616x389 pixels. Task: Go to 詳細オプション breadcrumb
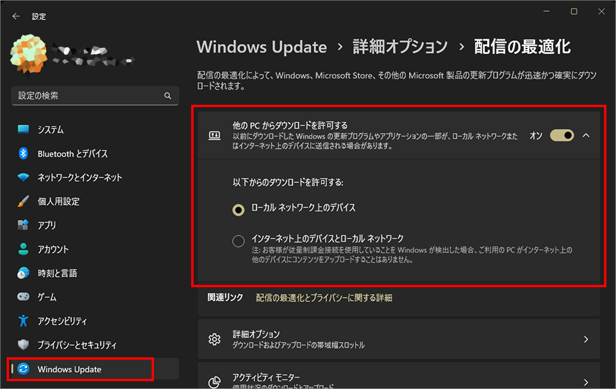click(x=400, y=47)
